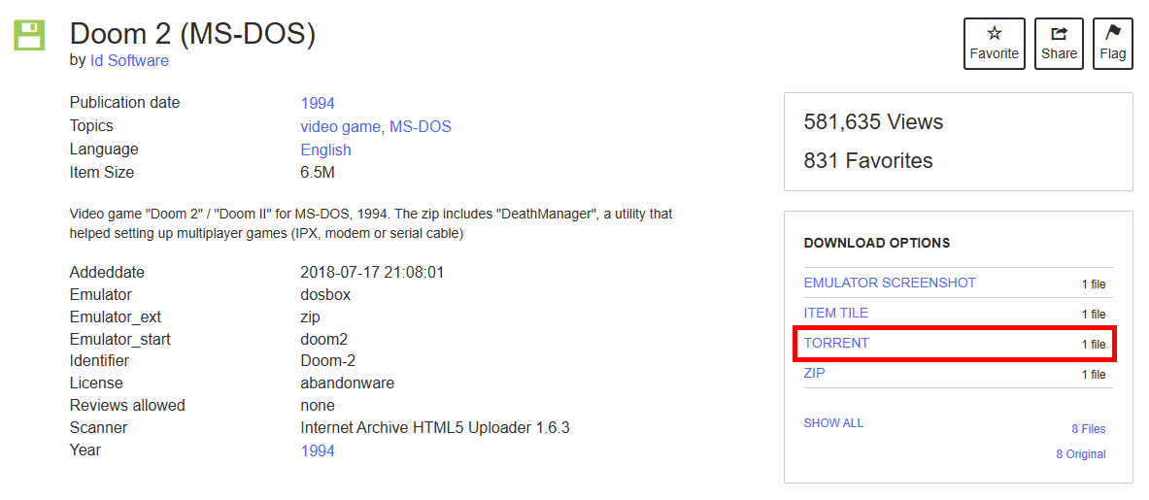Expand SHOW ALL download options

coord(833,423)
